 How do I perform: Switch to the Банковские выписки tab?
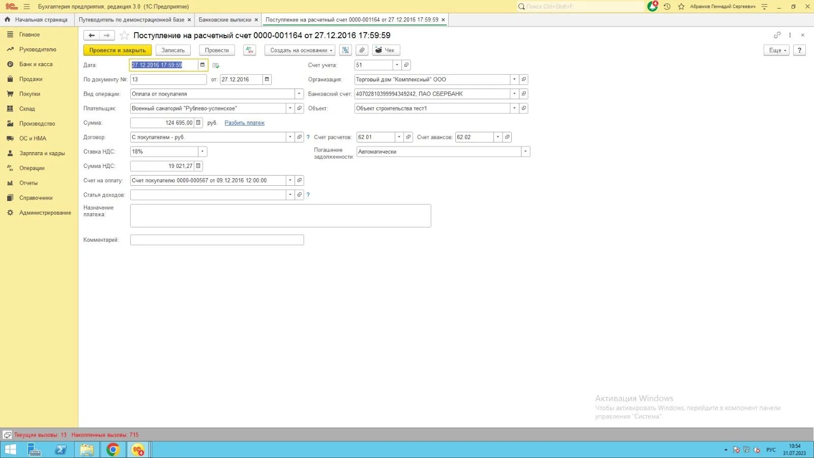point(225,20)
